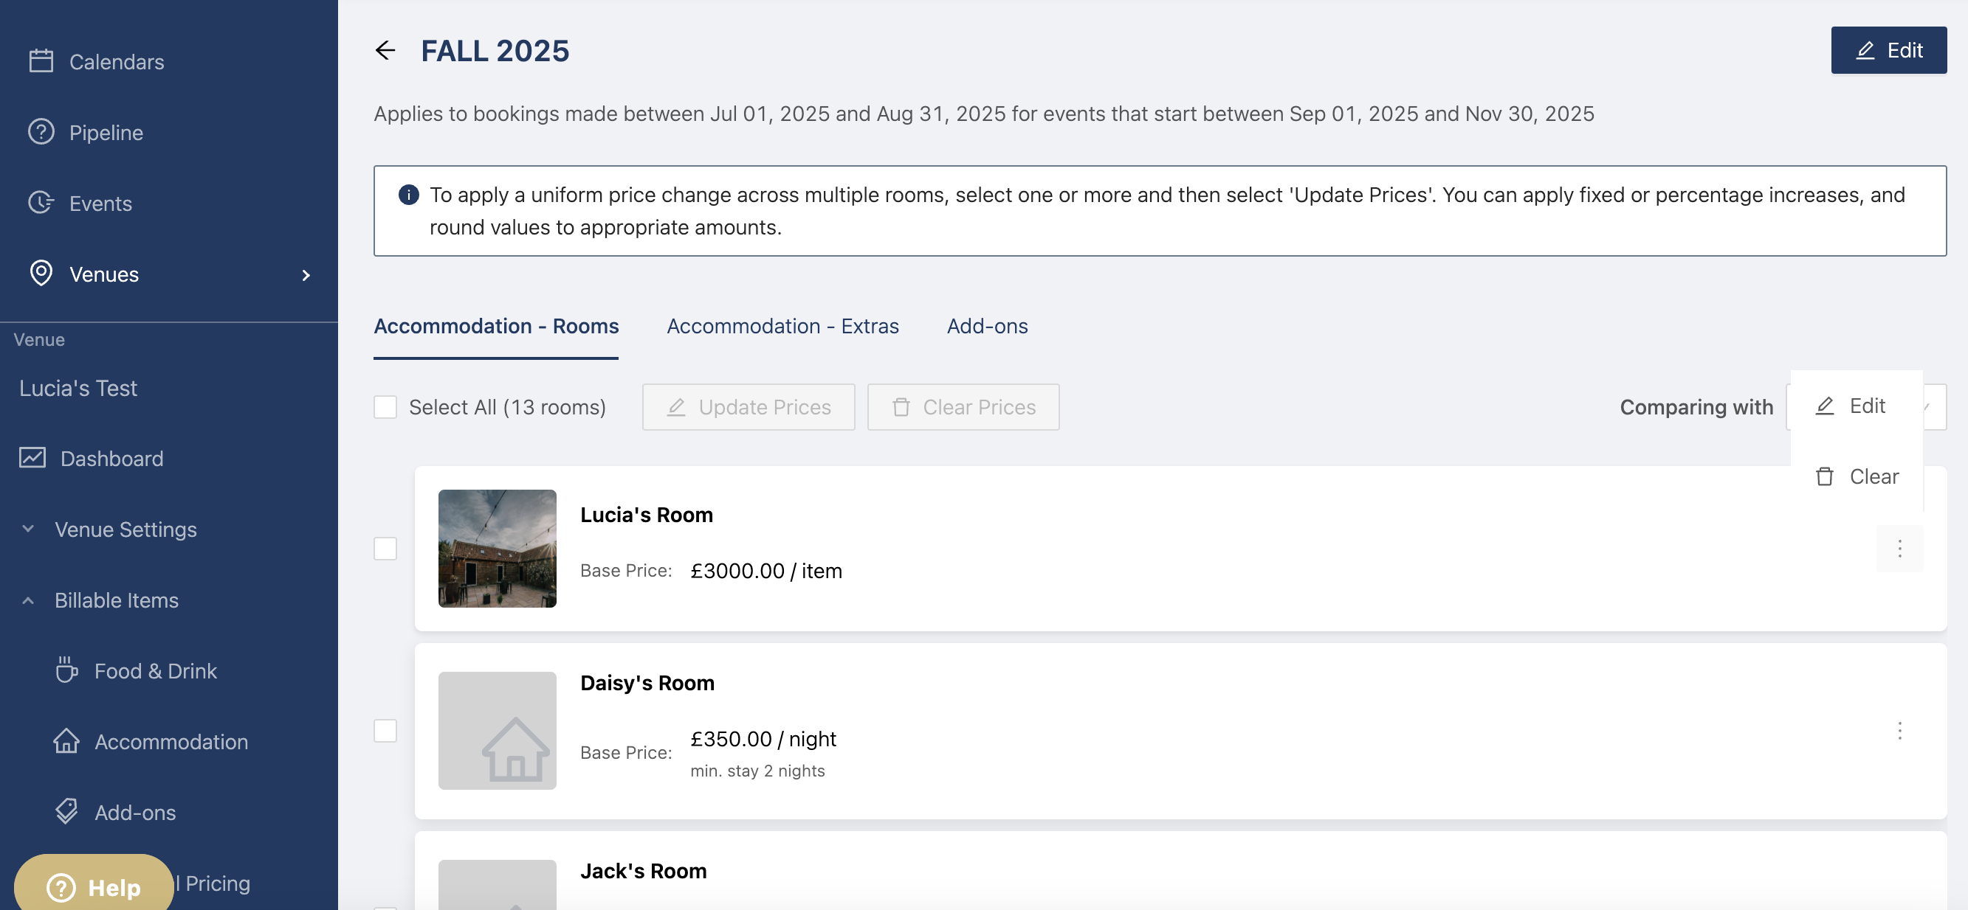Screen dimensions: 1968x910
Task: Switch to the Add-ons tab
Action: 987,326
